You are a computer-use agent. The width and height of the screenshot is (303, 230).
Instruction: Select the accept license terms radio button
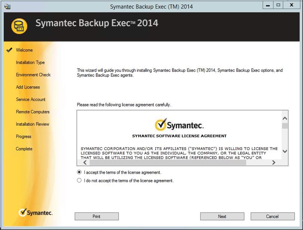click(79, 172)
